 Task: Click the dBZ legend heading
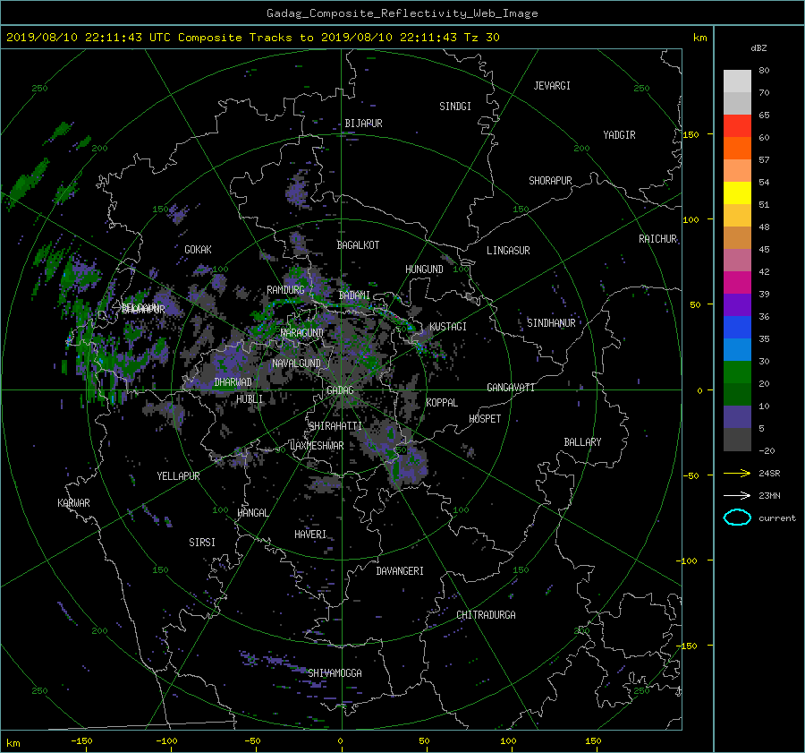tap(758, 48)
